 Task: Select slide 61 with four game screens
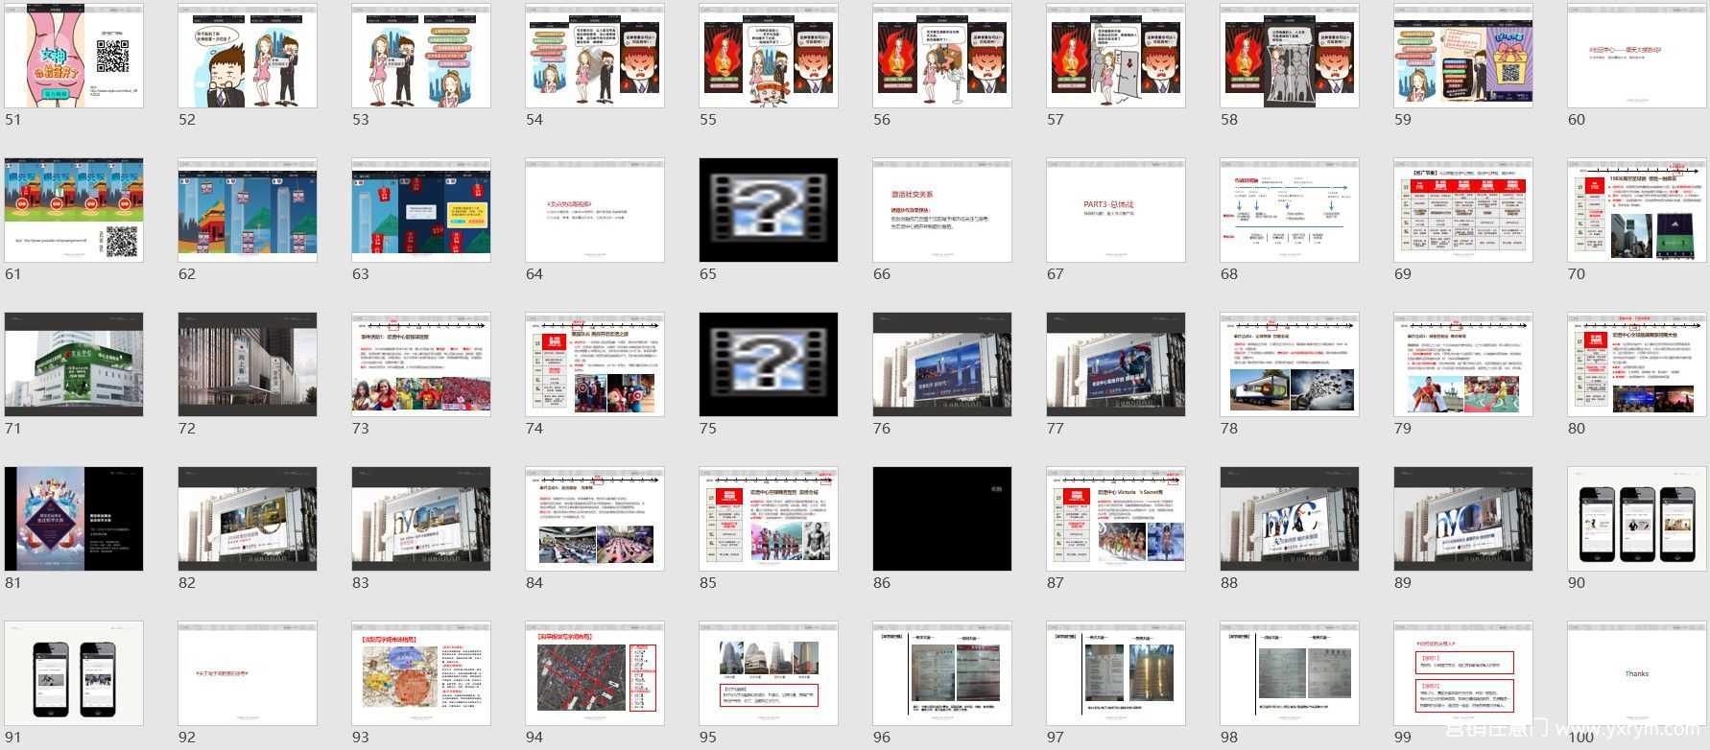click(x=74, y=210)
